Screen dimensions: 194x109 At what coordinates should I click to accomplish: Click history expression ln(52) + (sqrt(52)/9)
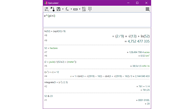point(55,31)
